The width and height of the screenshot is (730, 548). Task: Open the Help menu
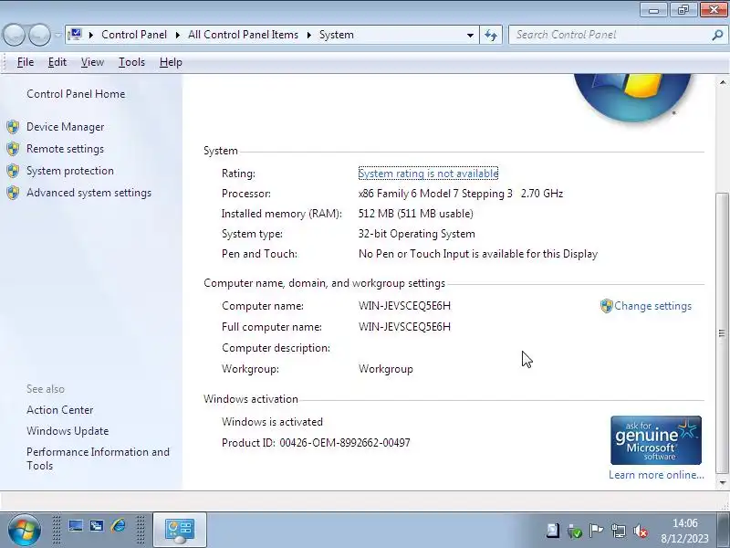click(171, 62)
